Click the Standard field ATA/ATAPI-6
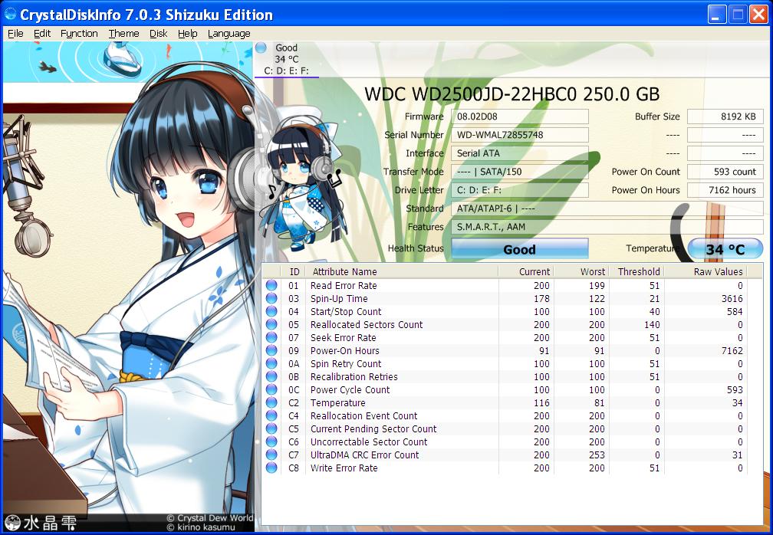 [x=607, y=208]
